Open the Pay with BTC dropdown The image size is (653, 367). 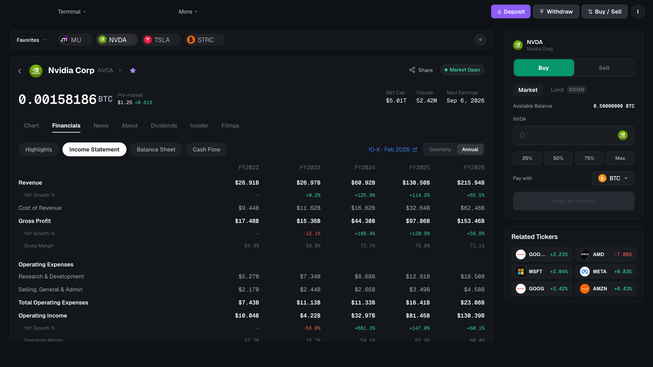click(x=613, y=178)
